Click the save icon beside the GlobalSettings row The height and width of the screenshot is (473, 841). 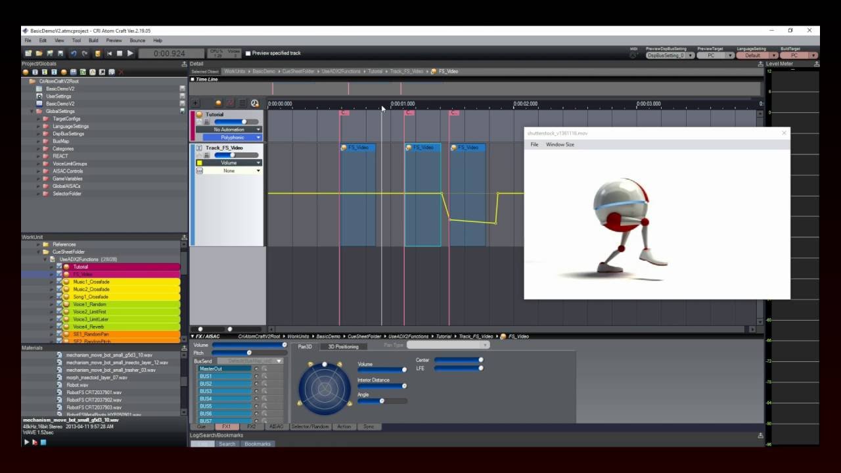183,111
